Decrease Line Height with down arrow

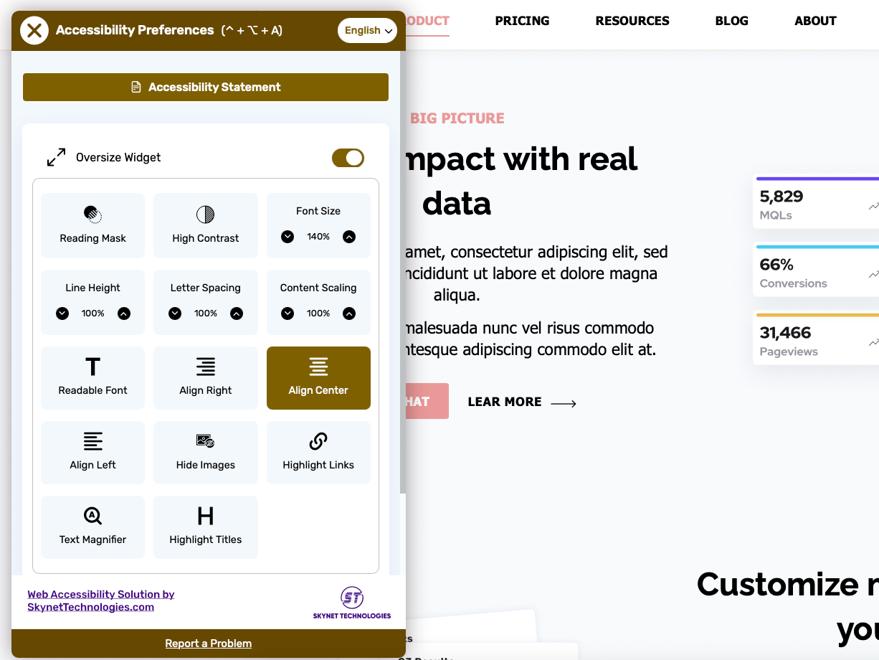tap(62, 313)
